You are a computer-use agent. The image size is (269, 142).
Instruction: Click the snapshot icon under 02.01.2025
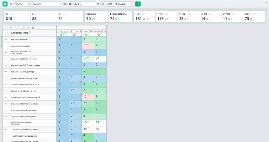(86, 35)
